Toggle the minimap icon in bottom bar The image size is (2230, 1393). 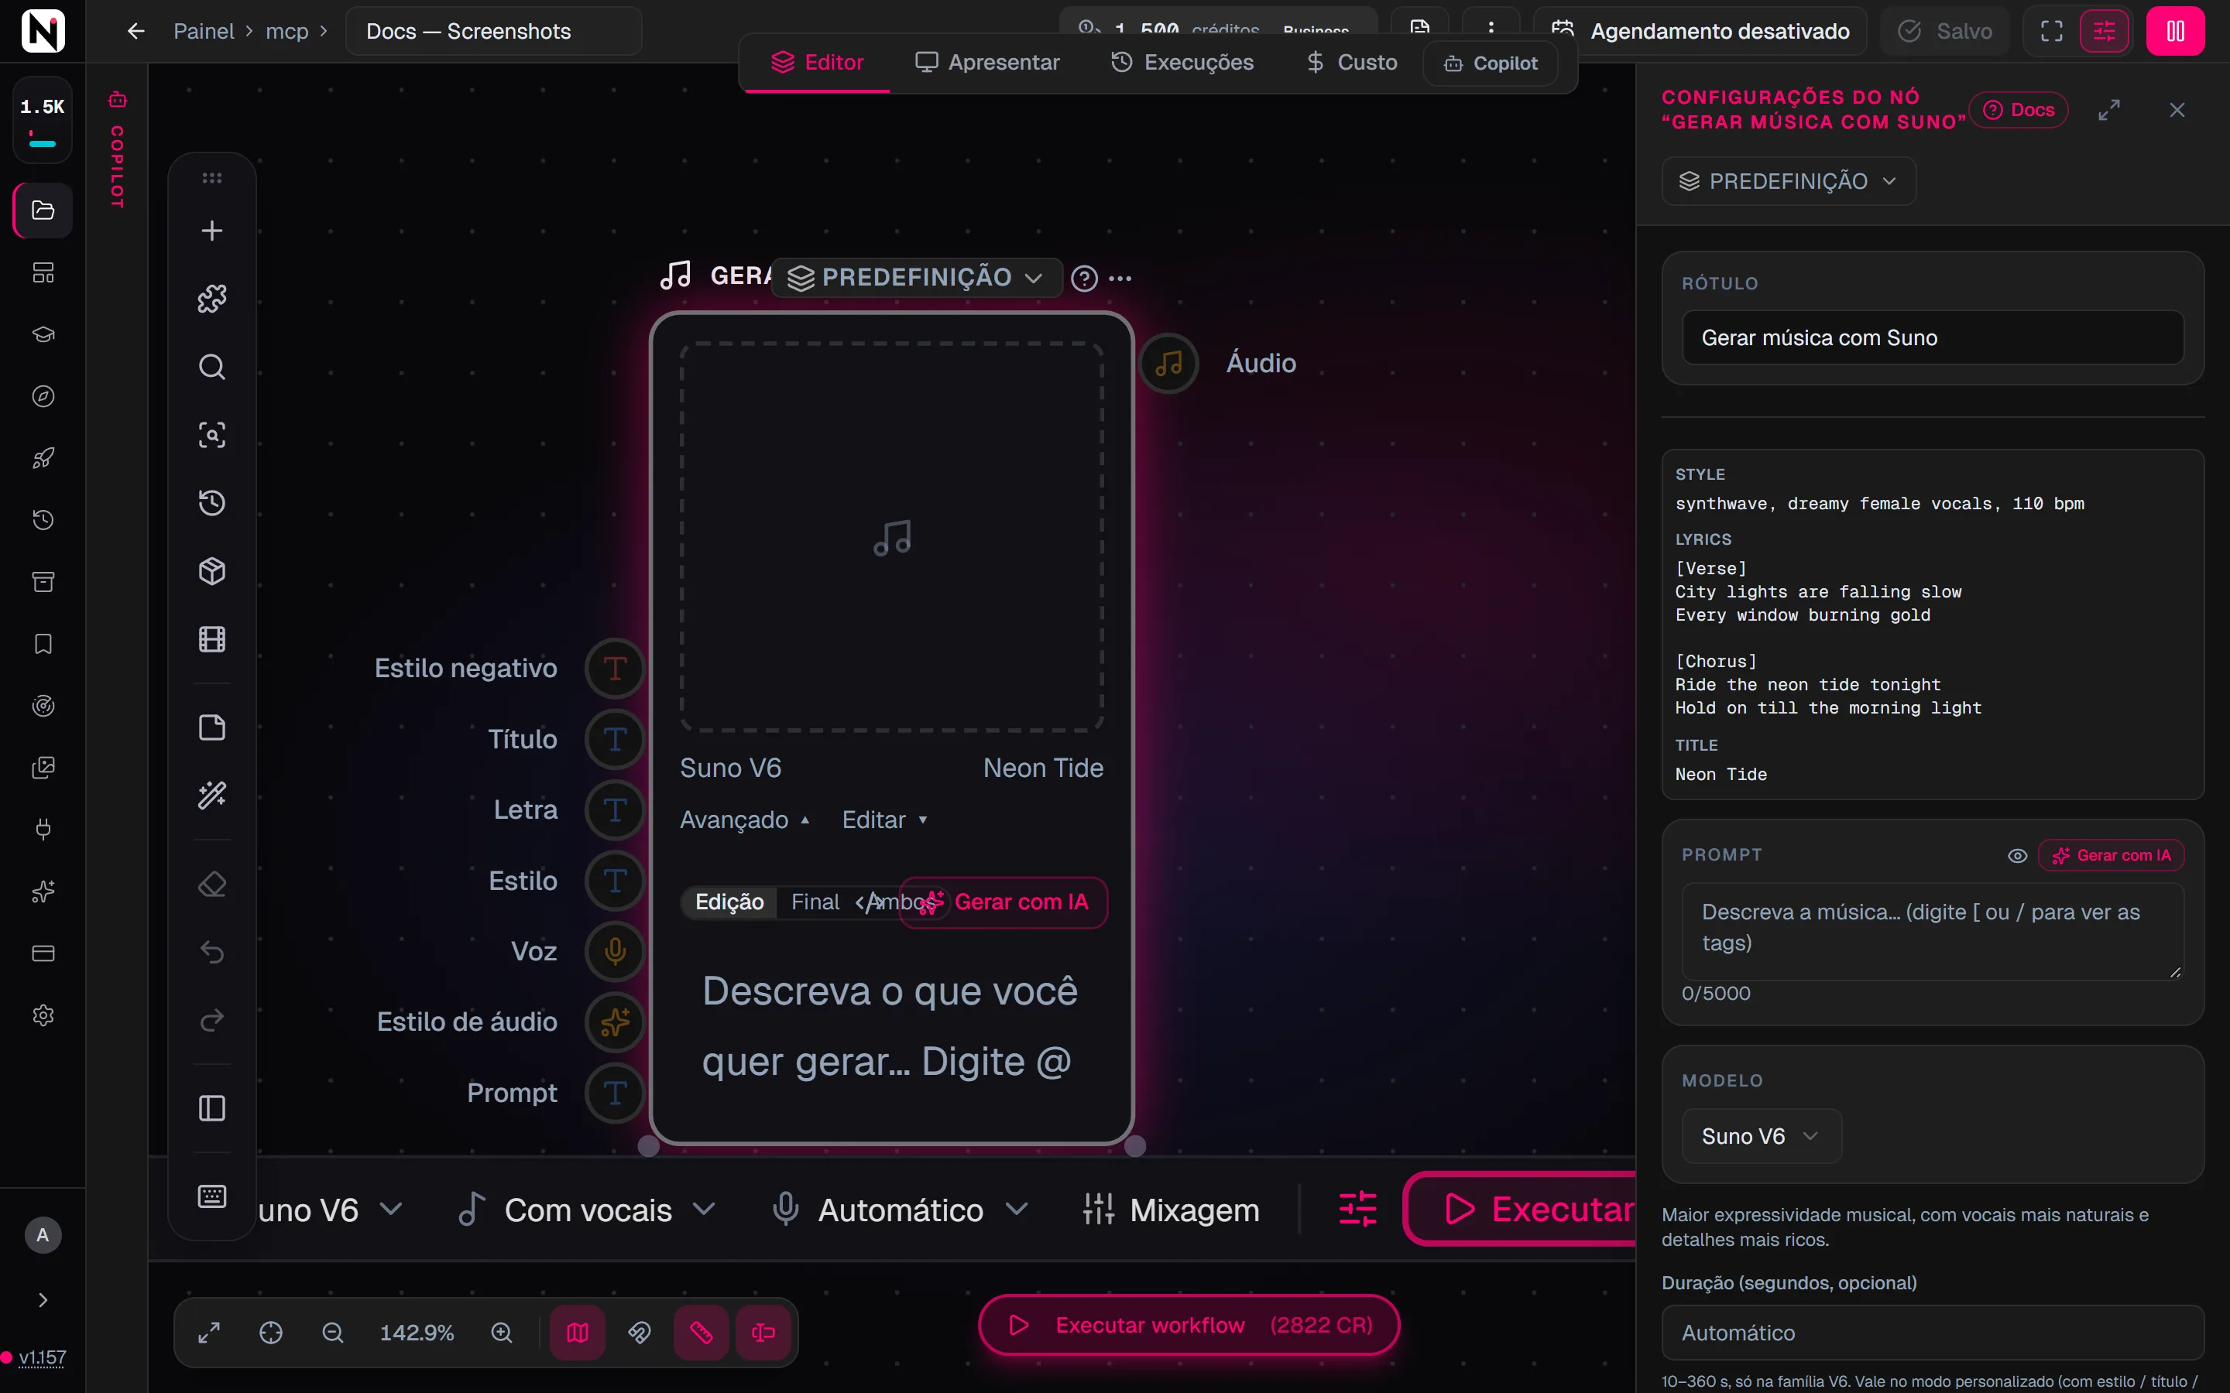tap(578, 1332)
